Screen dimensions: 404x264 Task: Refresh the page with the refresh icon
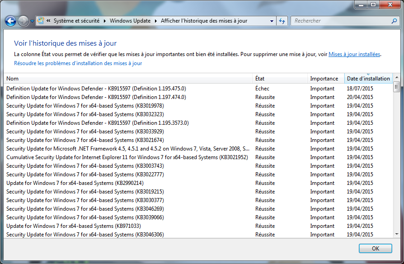pyautogui.click(x=282, y=21)
